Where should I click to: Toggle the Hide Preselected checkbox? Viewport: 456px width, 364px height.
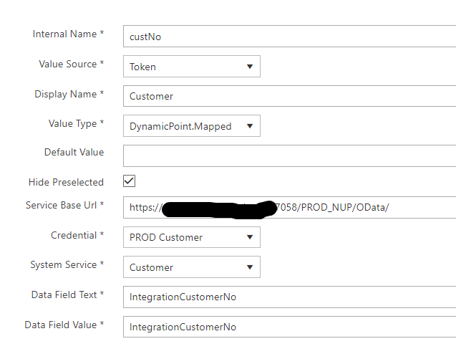pyautogui.click(x=130, y=181)
